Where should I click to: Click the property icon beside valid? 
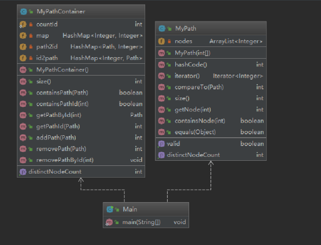162,144
